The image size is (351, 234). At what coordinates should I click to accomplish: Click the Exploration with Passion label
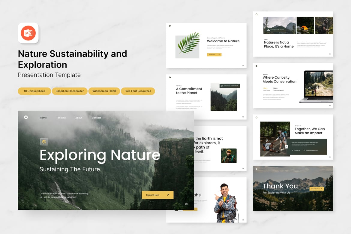pos(276,30)
